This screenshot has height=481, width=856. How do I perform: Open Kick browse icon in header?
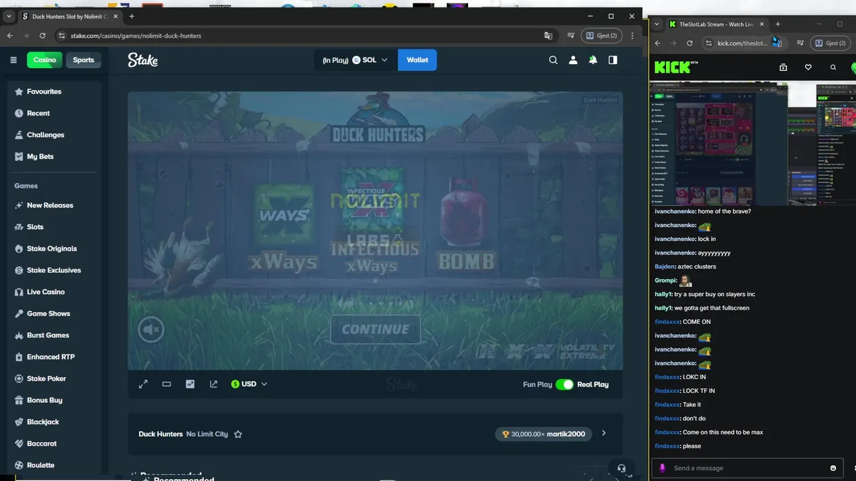point(783,67)
